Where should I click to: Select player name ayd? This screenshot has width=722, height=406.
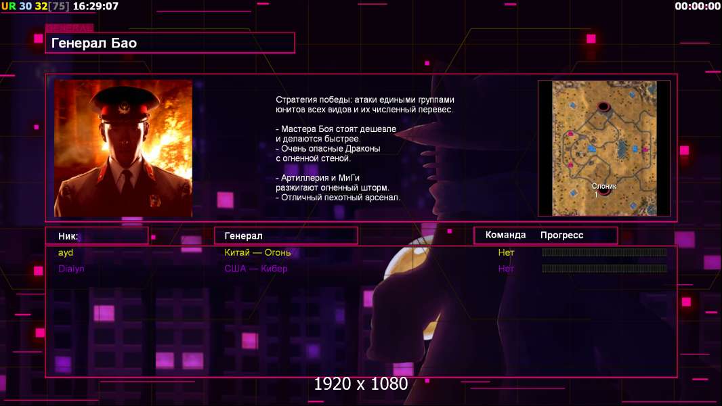(66, 252)
